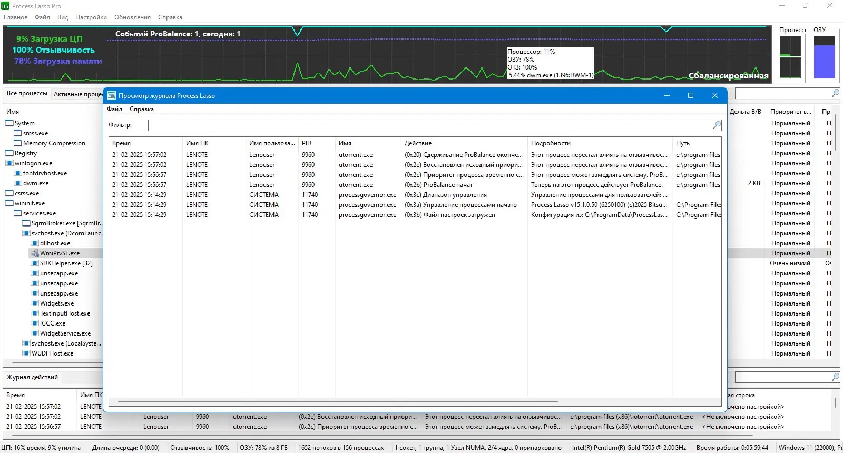Viewport: 843px width, 453px height.
Task: Select the svchost.exe (DcomLaunch) tree node
Action: coord(66,233)
